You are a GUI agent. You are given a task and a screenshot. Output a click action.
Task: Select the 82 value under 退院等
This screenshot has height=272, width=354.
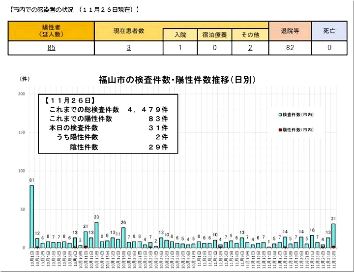[290, 48]
